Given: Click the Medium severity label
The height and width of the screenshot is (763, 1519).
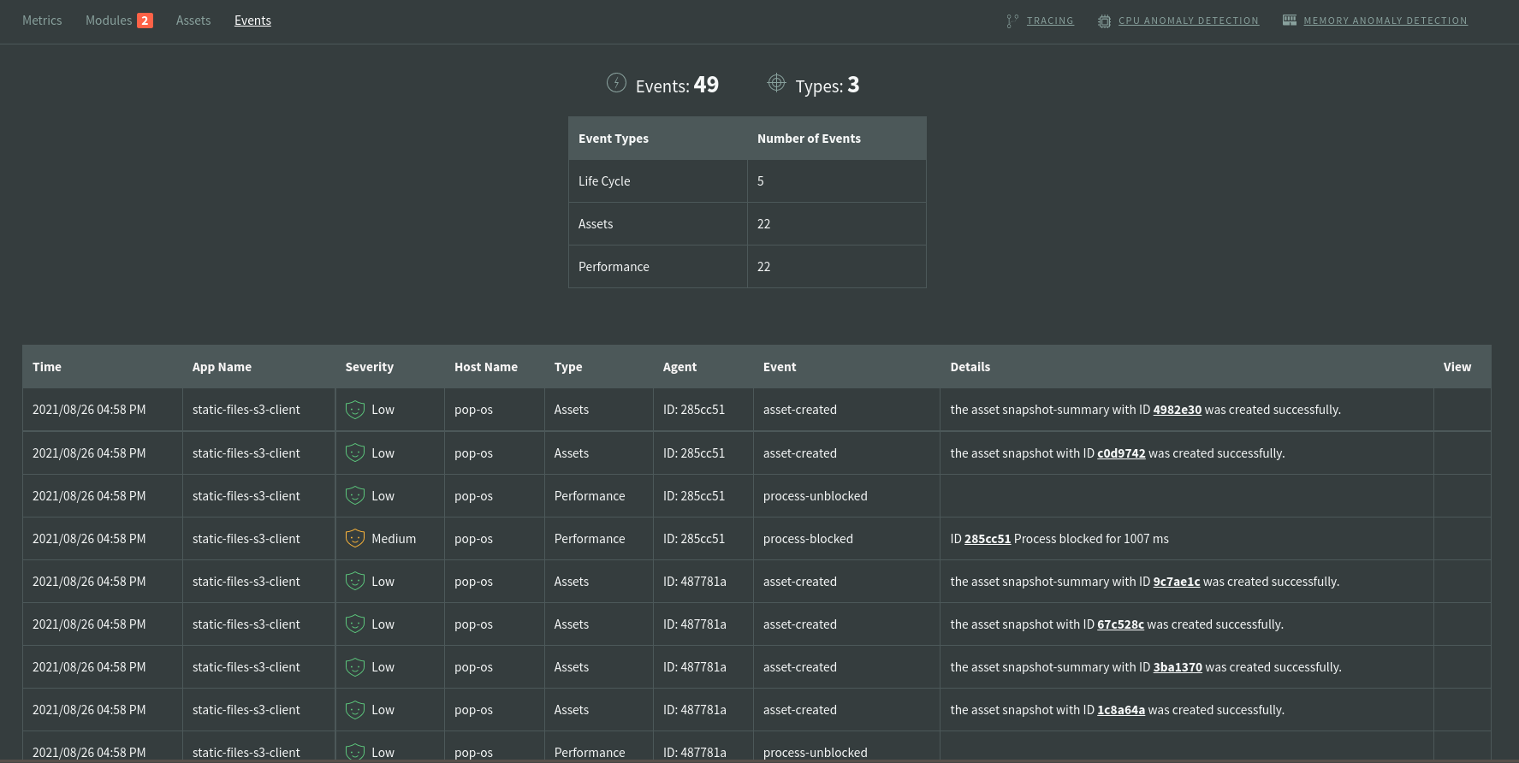Looking at the screenshot, I should [394, 539].
